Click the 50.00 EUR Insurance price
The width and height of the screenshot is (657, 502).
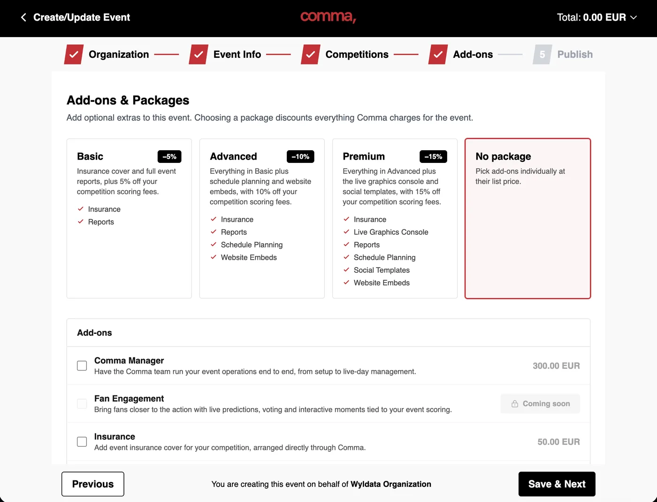(558, 442)
